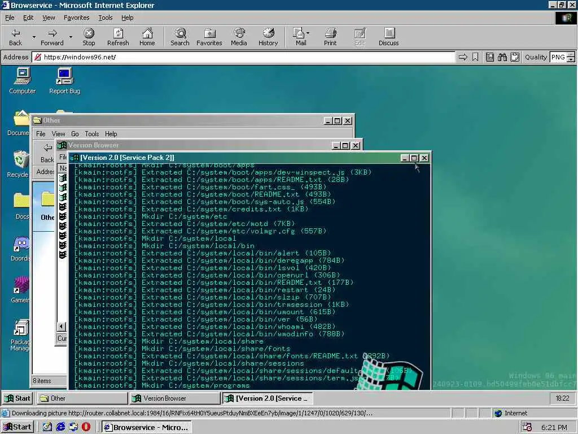The width and height of the screenshot is (578, 434).
Task: Click the Home toolbar button
Action: [147, 37]
